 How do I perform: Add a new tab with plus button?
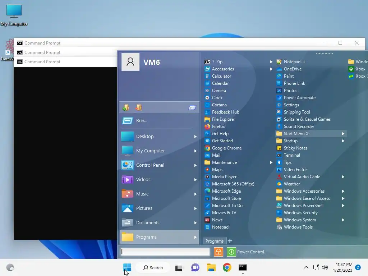tap(230, 241)
